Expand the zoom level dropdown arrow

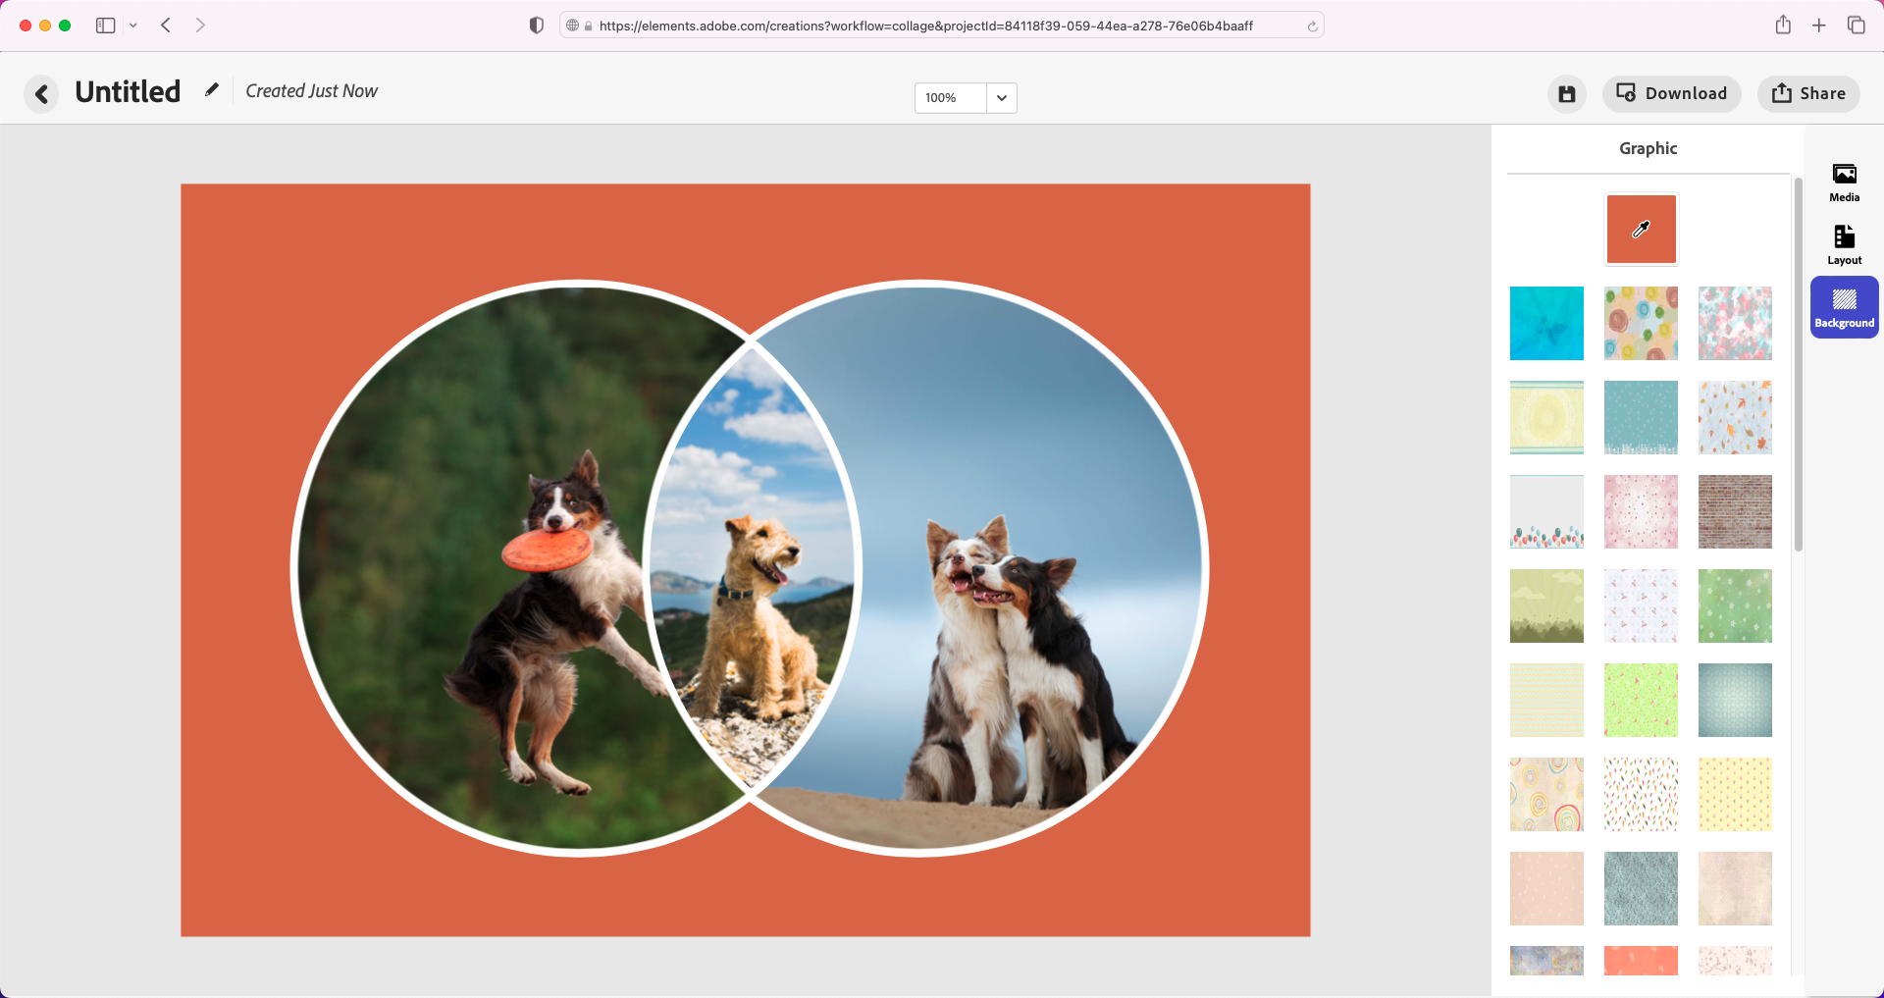(1001, 98)
